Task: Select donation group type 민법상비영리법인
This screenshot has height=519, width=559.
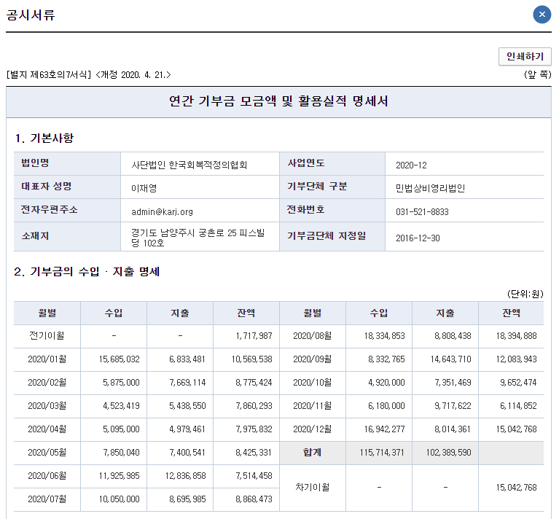Action: pyautogui.click(x=430, y=188)
